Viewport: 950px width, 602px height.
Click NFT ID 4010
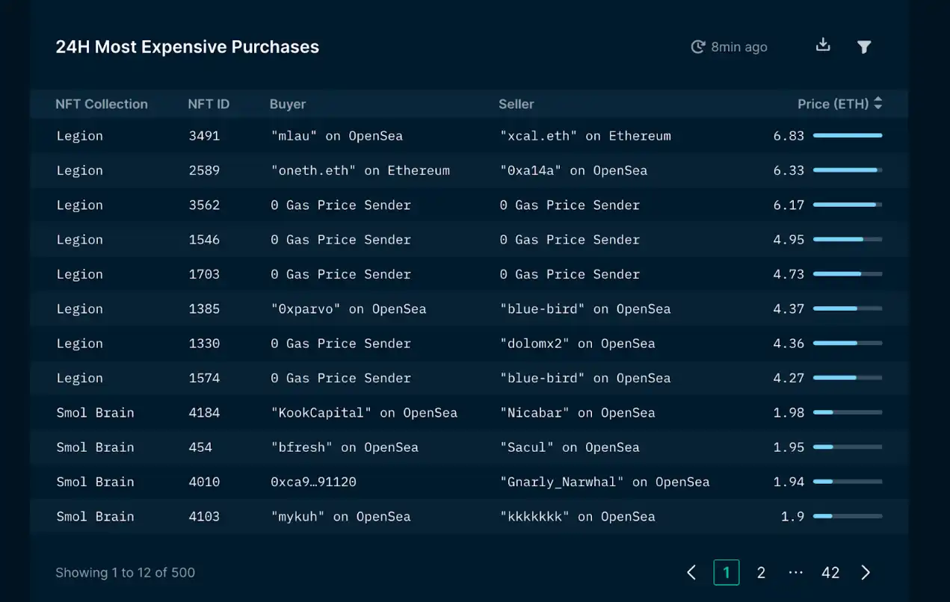coord(204,482)
